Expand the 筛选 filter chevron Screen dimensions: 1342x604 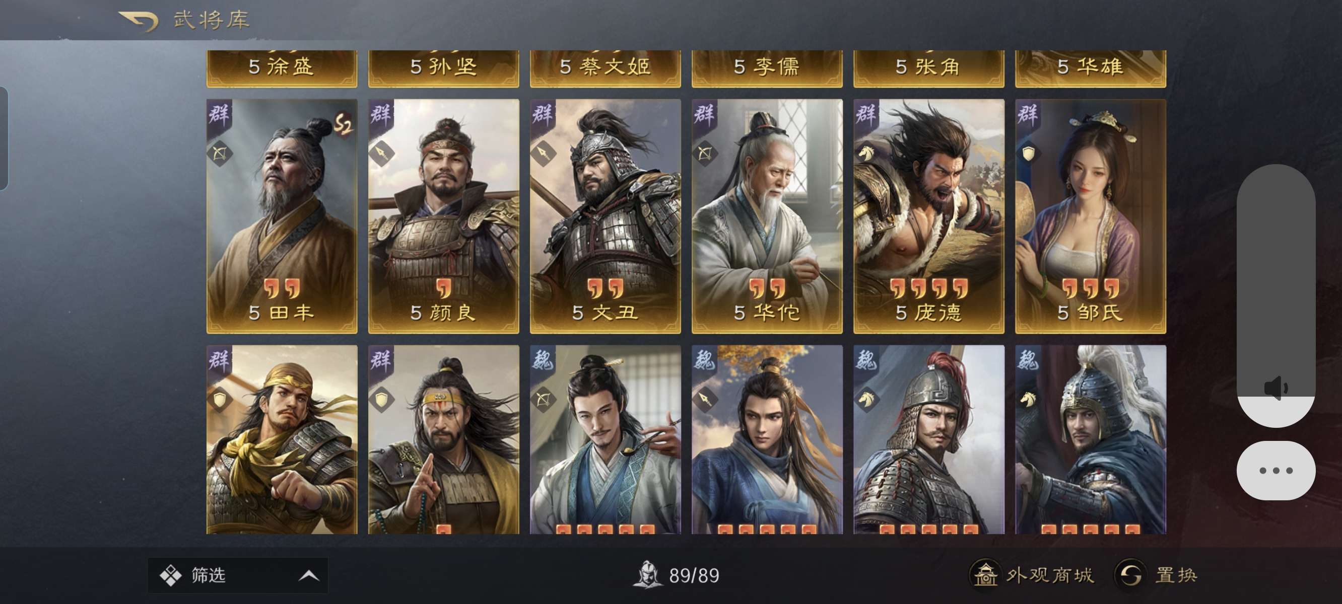(309, 575)
